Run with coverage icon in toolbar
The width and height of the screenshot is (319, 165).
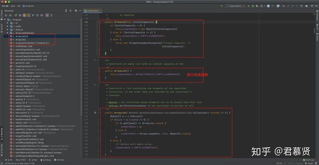coord(257,6)
